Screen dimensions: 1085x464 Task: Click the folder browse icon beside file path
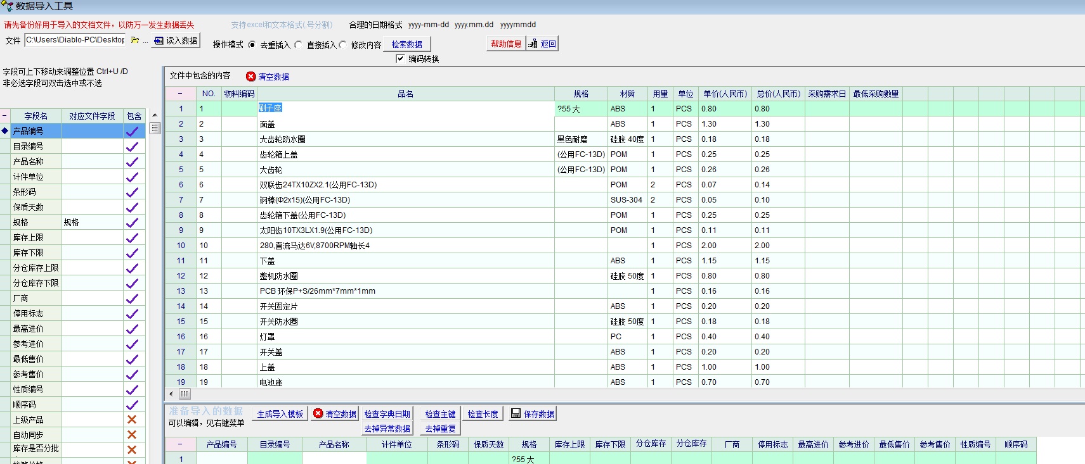pyautogui.click(x=135, y=41)
